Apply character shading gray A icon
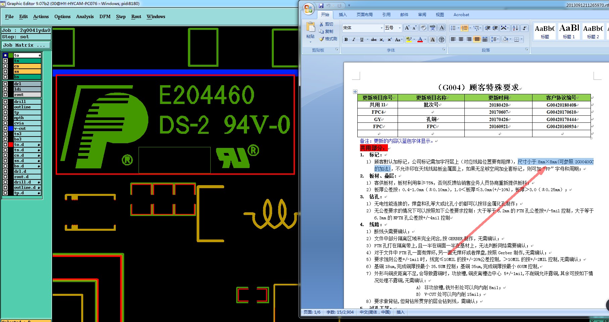This screenshot has height=322, width=609. click(x=433, y=40)
